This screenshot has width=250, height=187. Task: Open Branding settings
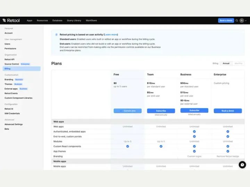pos(9,80)
